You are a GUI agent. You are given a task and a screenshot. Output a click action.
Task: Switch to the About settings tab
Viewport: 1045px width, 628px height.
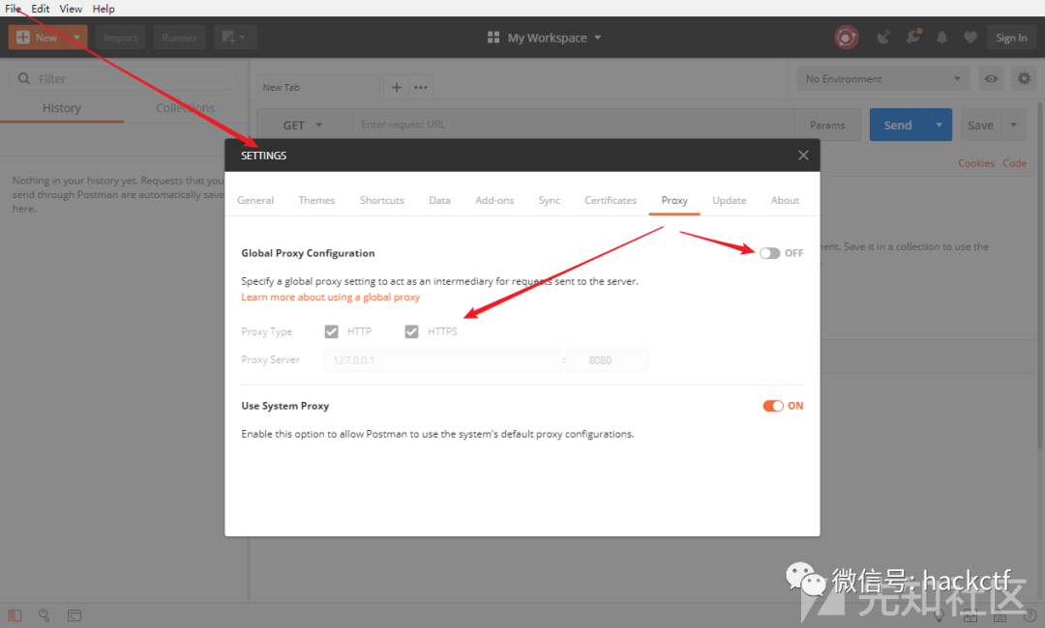click(x=785, y=200)
